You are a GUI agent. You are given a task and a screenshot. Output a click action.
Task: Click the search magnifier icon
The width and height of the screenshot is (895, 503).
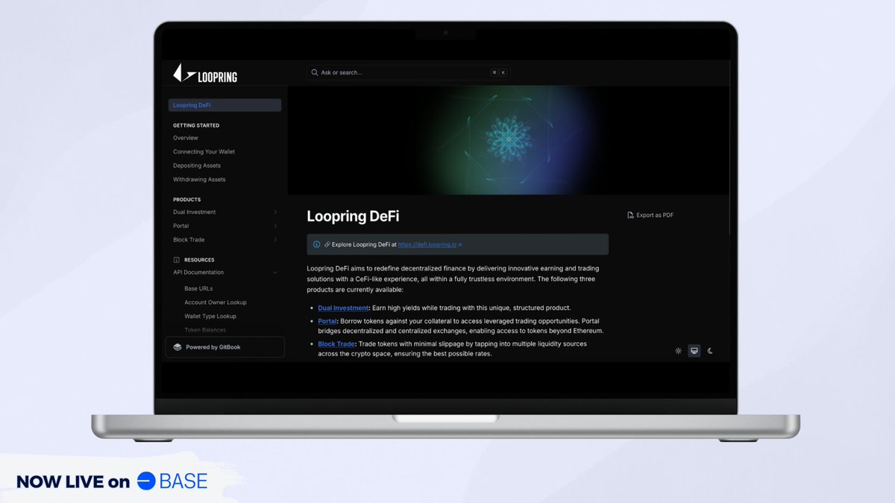315,72
